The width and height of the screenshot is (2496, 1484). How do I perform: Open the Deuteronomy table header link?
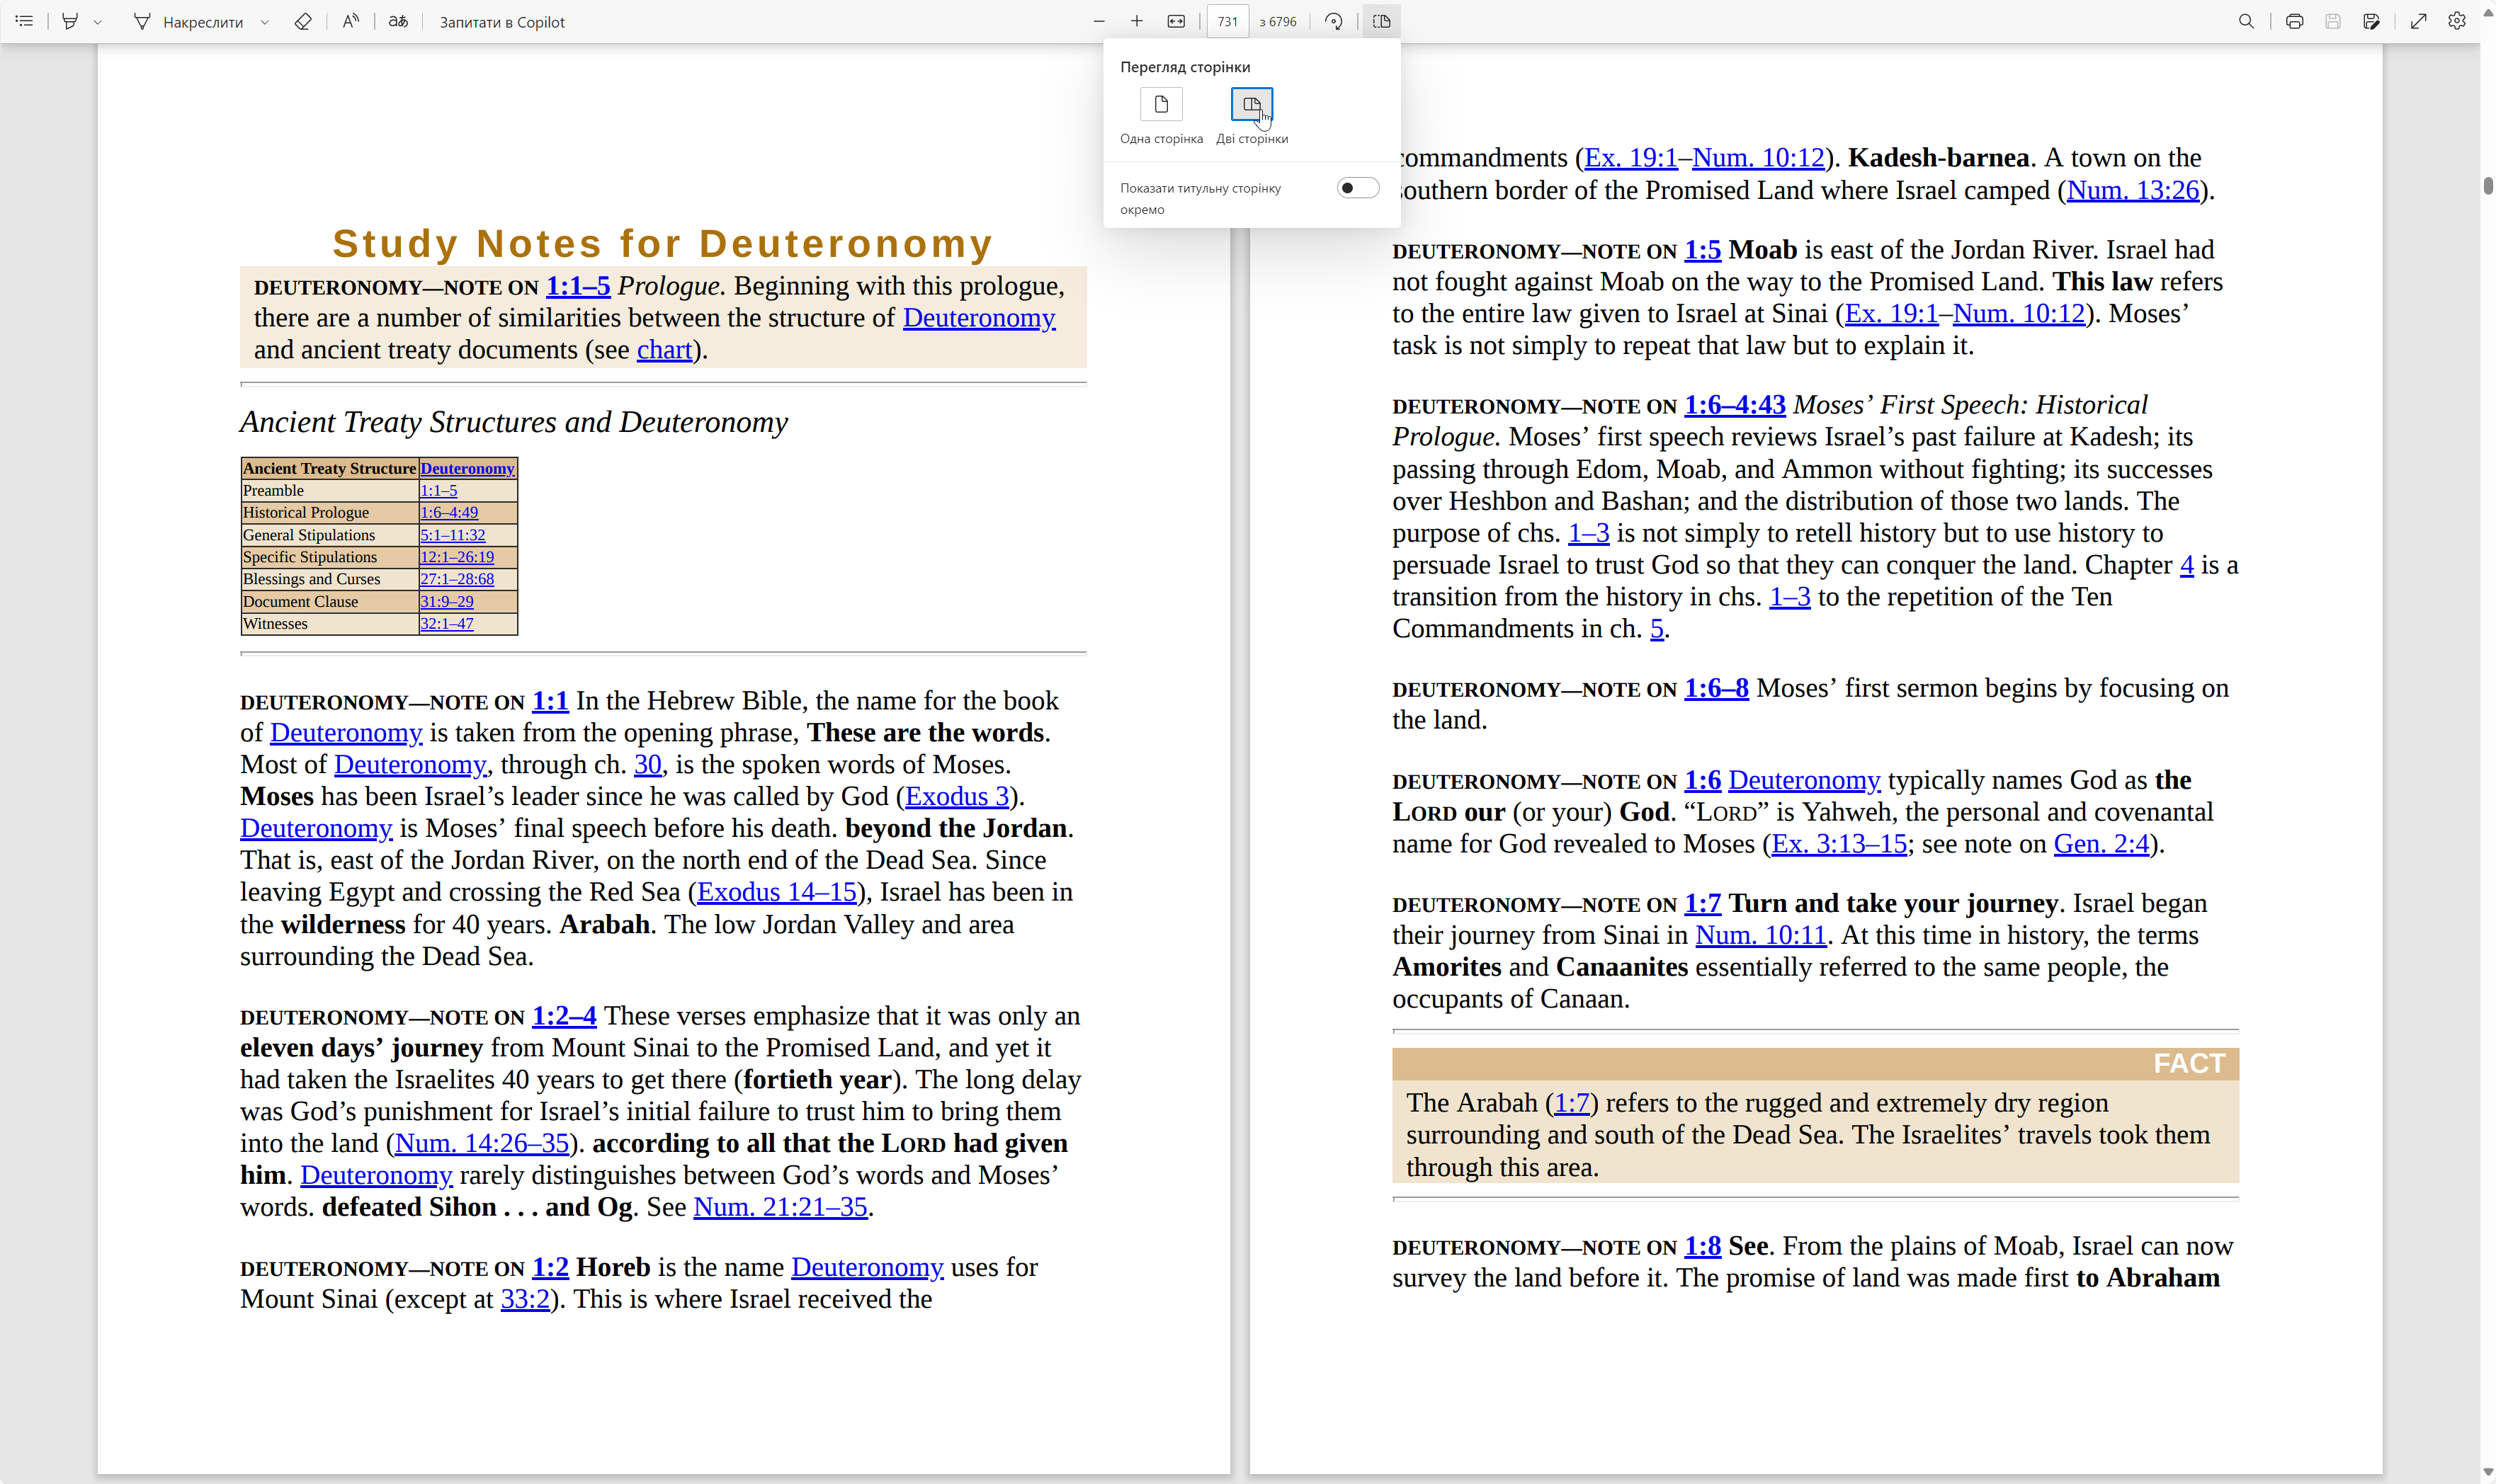[x=467, y=468]
